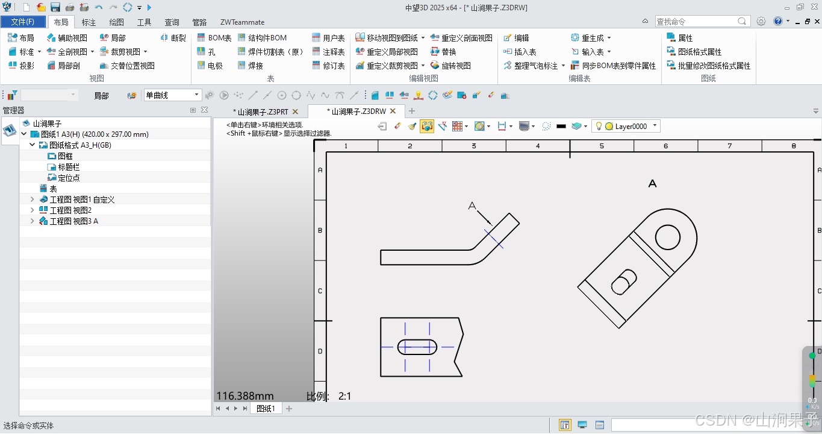Open the ZWTeammate ribbon tab
The width and height of the screenshot is (822, 434).
pyautogui.click(x=242, y=22)
